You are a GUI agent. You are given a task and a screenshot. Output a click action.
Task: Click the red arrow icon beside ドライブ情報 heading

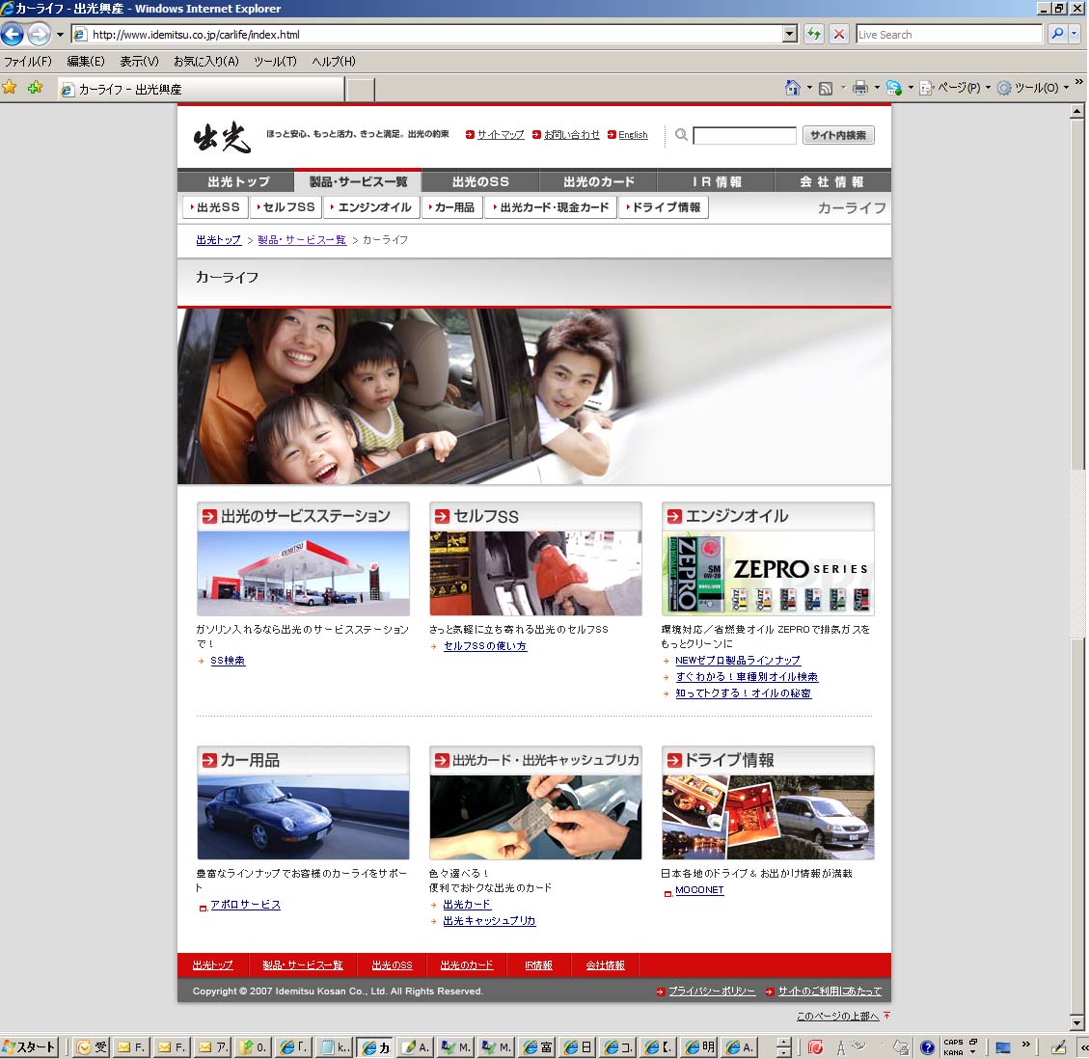674,760
